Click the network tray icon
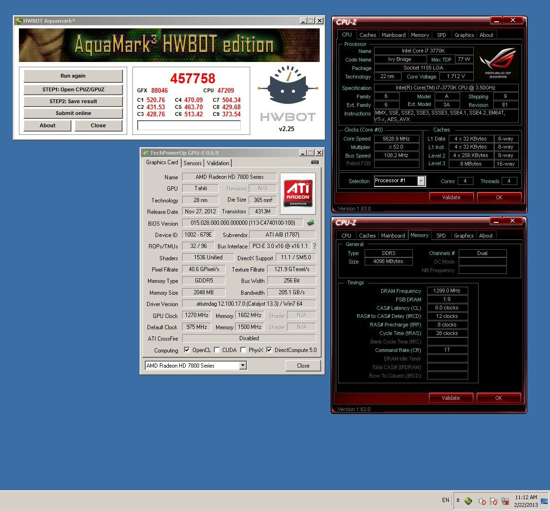This screenshot has height=511, width=550. 505,501
